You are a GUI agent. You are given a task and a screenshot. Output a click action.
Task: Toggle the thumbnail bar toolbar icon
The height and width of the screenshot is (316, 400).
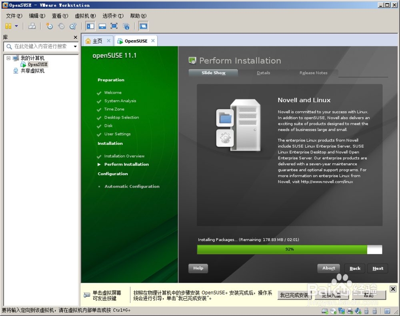102,26
